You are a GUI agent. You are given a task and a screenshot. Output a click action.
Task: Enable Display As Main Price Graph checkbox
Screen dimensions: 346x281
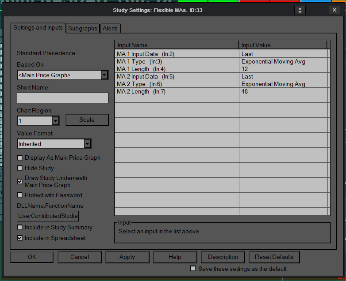pyautogui.click(x=19, y=157)
